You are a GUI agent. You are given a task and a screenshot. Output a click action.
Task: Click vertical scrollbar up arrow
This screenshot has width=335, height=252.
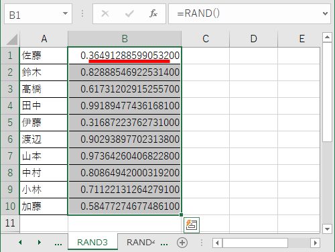pyautogui.click(x=327, y=37)
